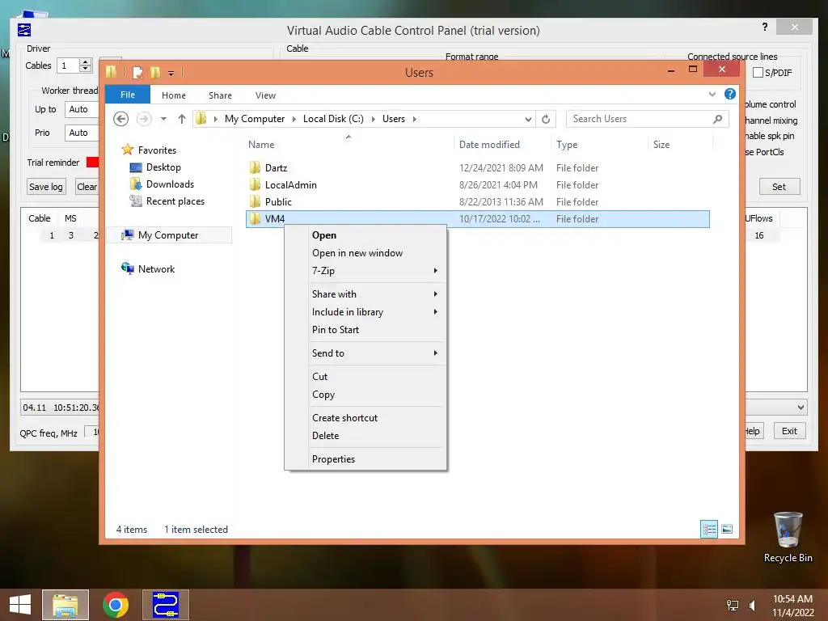Expand the address bar history dropdown
828x621 pixels.
point(528,120)
